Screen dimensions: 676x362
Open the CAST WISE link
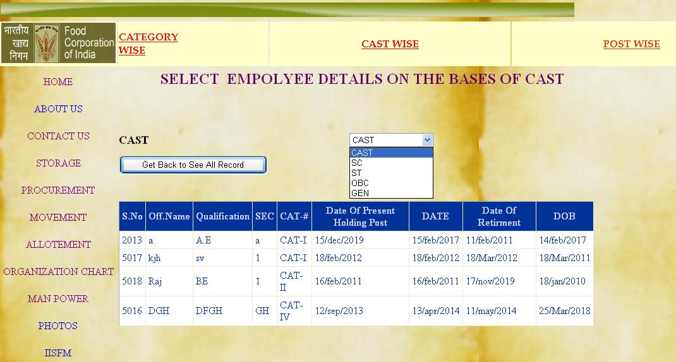tap(390, 44)
